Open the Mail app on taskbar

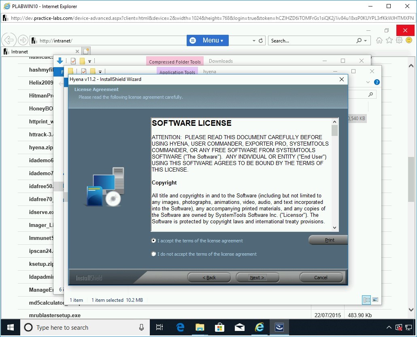pyautogui.click(x=240, y=327)
